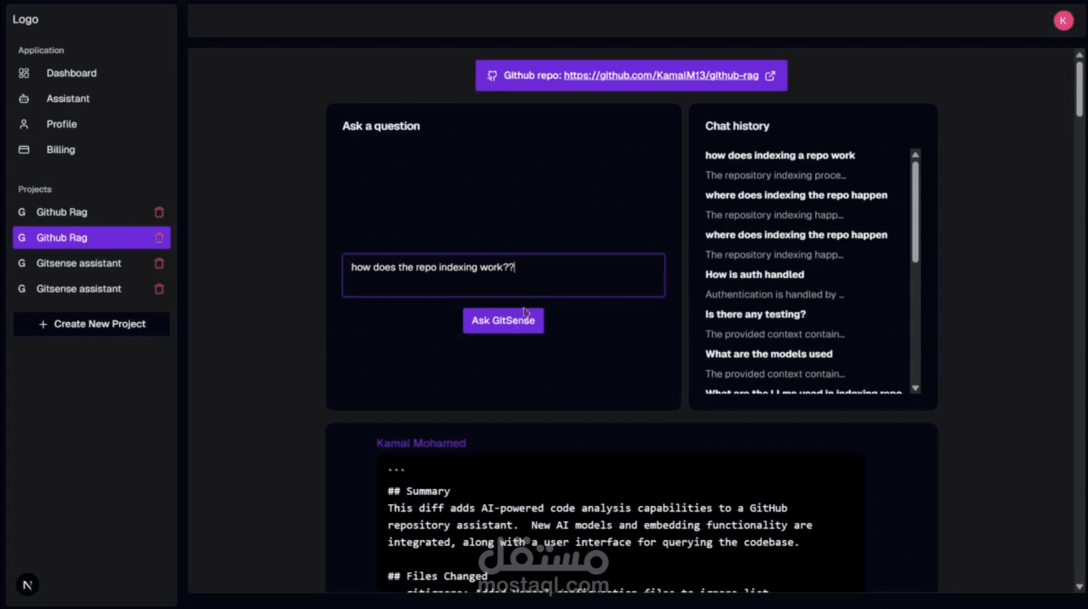This screenshot has height=609, width=1088.
Task: Open the github.com/KamalM13/github-rag link
Action: [661, 76]
